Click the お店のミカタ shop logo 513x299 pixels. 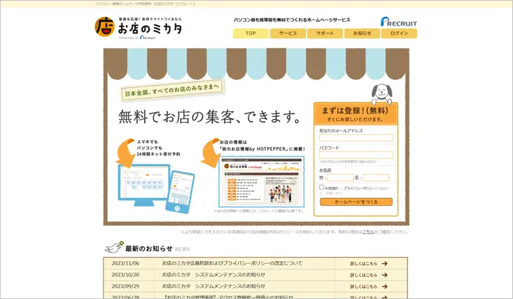tap(138, 27)
